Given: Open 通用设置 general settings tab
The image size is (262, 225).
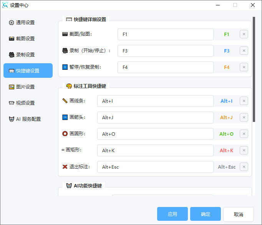Looking at the screenshot, I should point(28,23).
